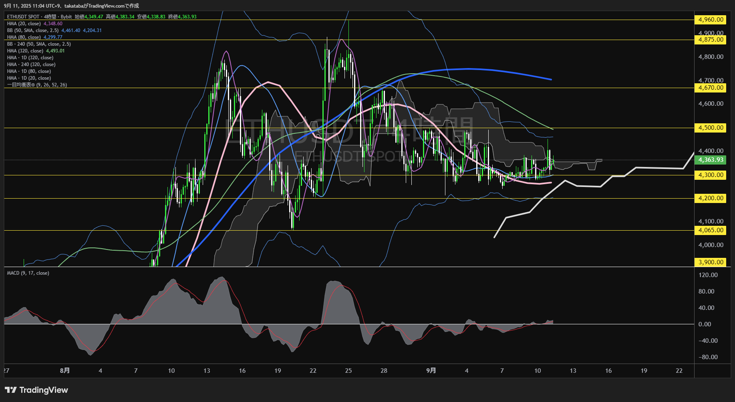Click the 25 date on time axis

coord(348,371)
